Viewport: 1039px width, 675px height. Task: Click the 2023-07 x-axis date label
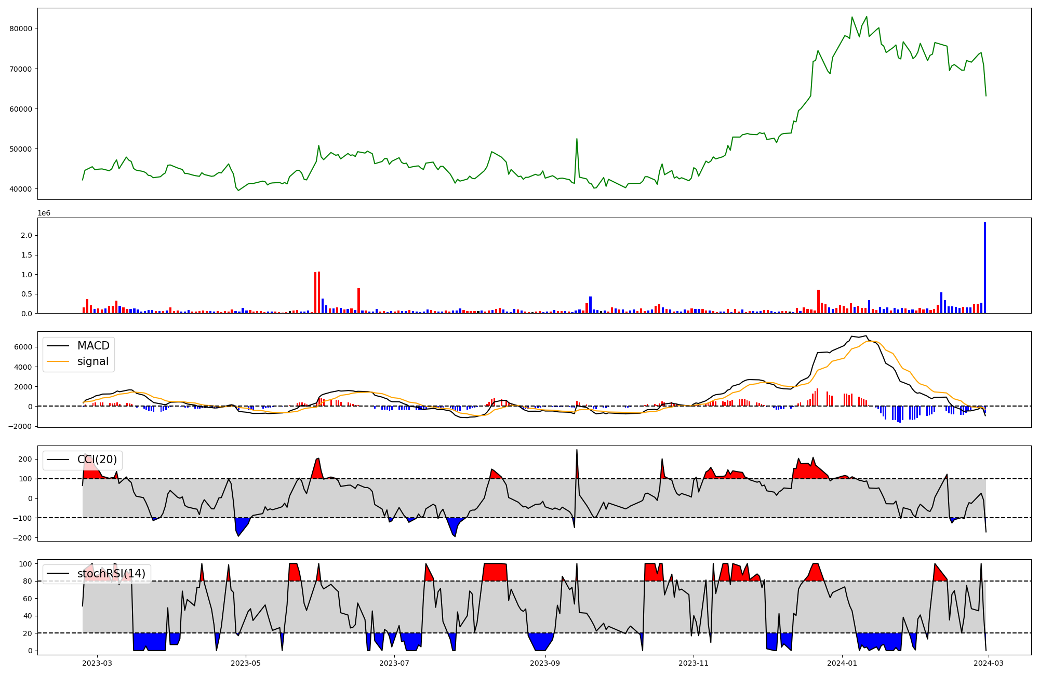coord(394,663)
